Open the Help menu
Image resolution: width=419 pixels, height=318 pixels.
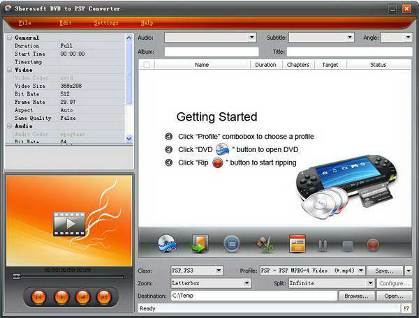(147, 23)
